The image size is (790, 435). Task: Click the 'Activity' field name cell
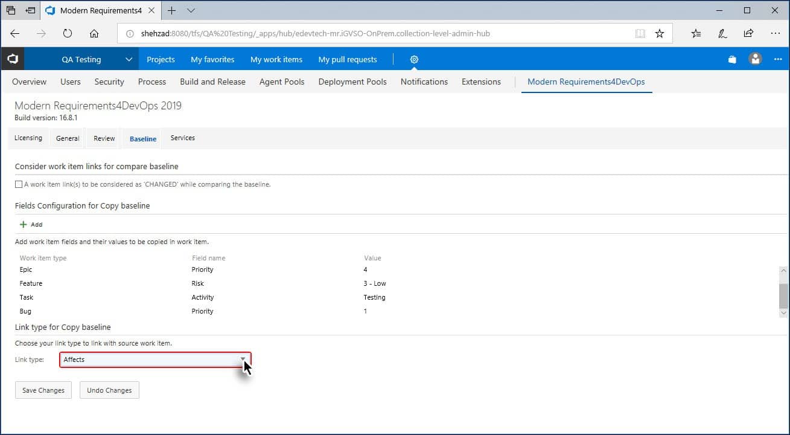(x=203, y=297)
